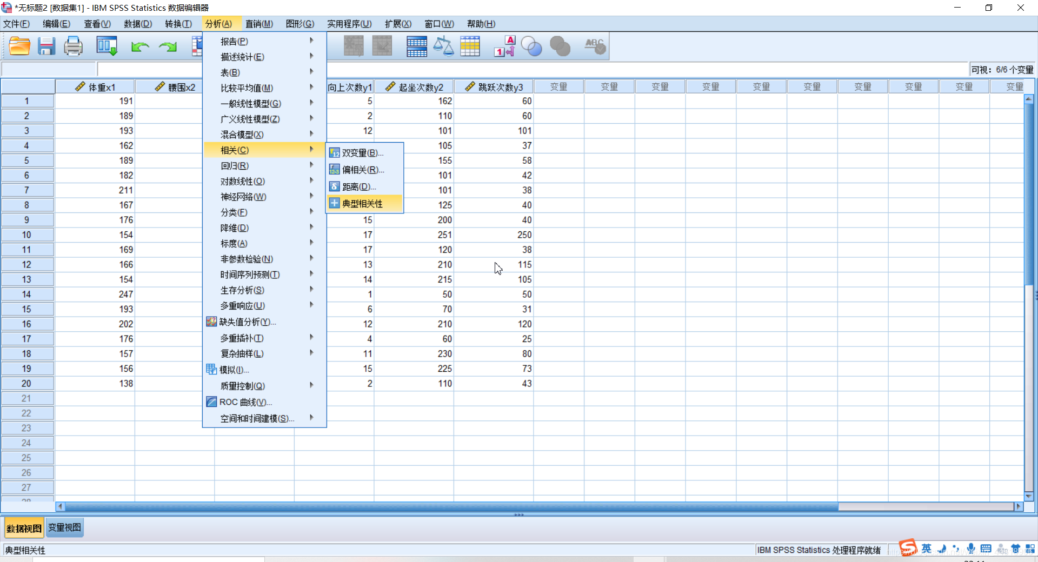Open the 编辑(E) menu
This screenshot has width=1038, height=562.
coord(57,24)
